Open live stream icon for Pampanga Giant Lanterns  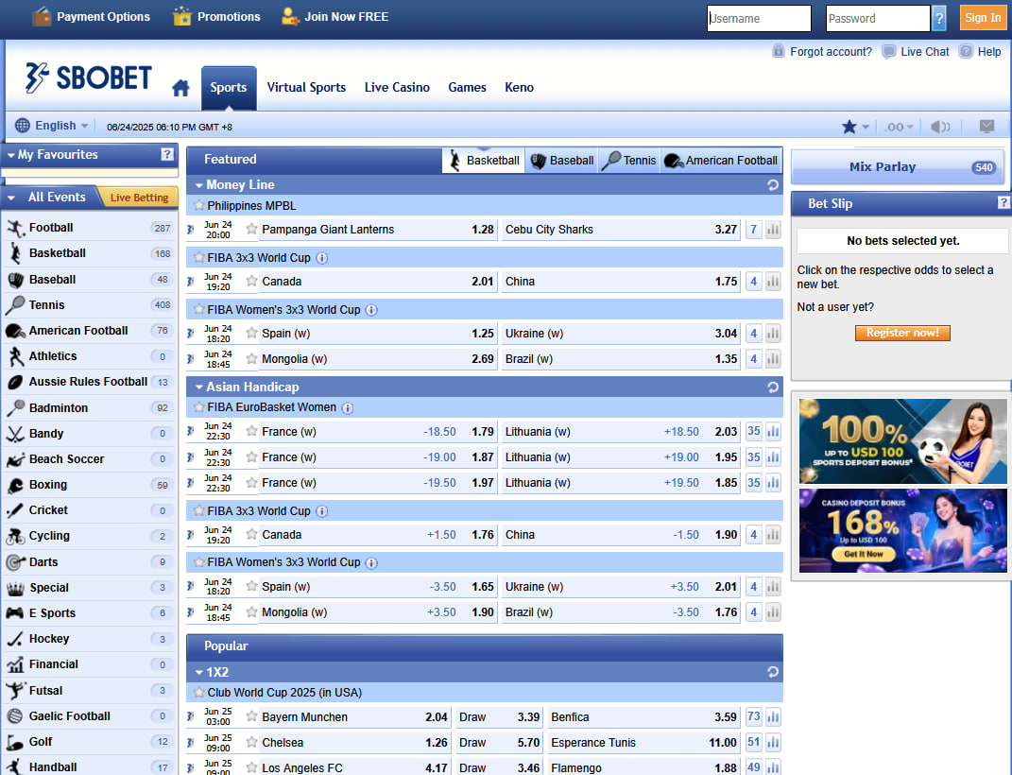(x=190, y=229)
